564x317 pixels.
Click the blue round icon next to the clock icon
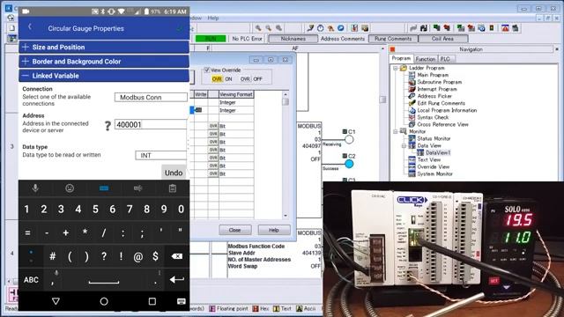[340, 28]
